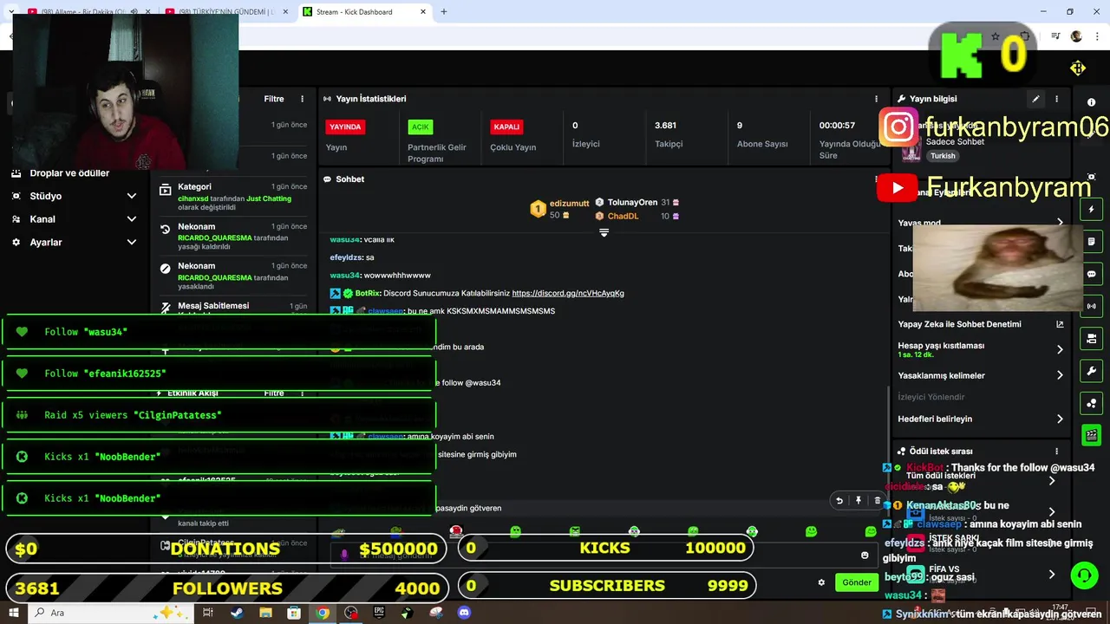Open Yayın bilgisi three-dot menu
1110x624 pixels.
point(1056,99)
